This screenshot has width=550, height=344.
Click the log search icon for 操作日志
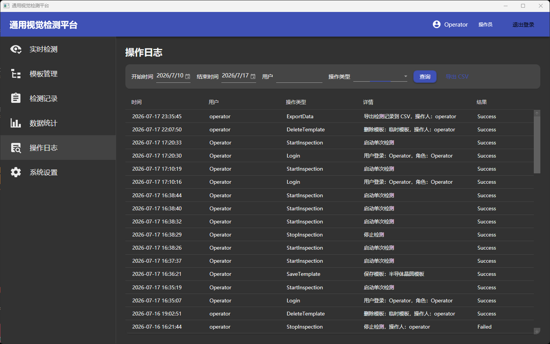[16, 148]
